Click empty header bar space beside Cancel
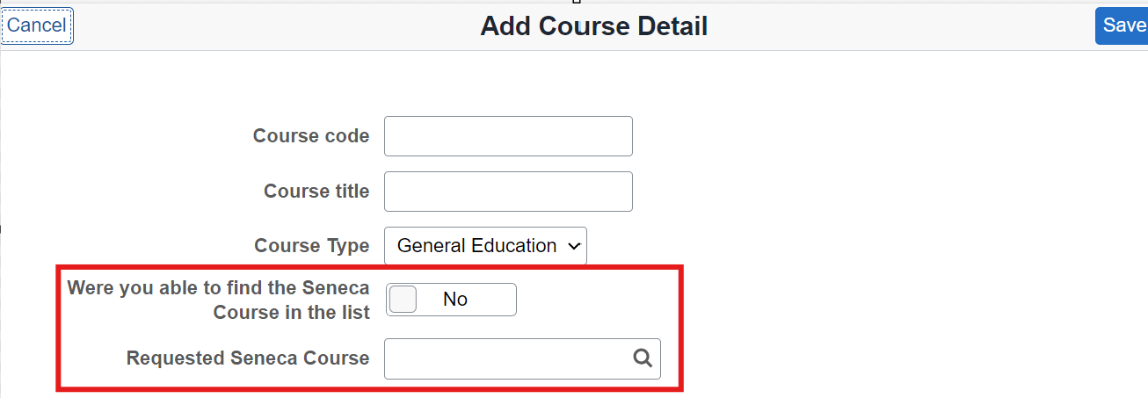 click(264, 26)
